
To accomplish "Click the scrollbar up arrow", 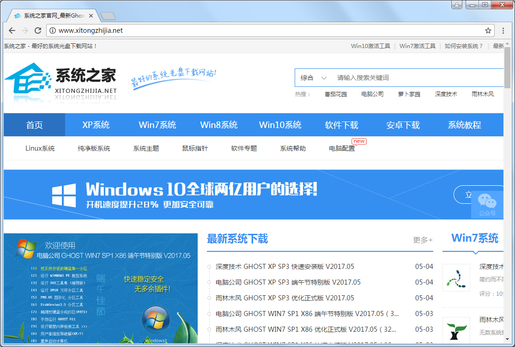I will (508, 43).
